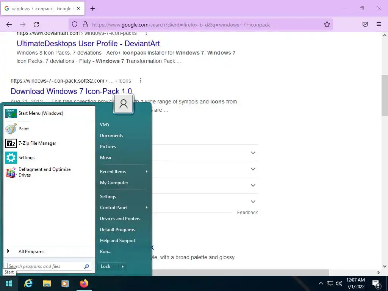Screen dimensions: 388x291
Task: Expand All Programs in Start menu
Action: pos(48,252)
